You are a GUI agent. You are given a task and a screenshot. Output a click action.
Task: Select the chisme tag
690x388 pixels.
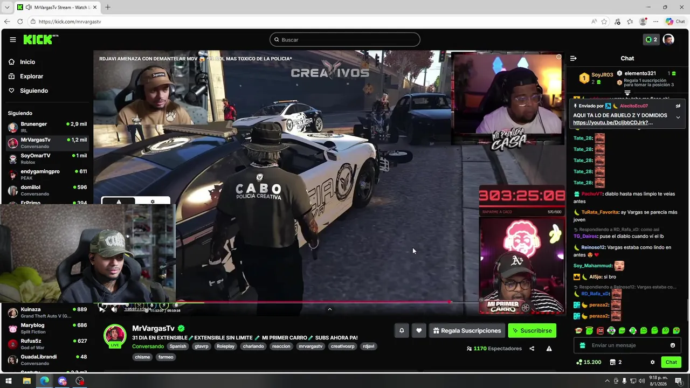(x=142, y=357)
